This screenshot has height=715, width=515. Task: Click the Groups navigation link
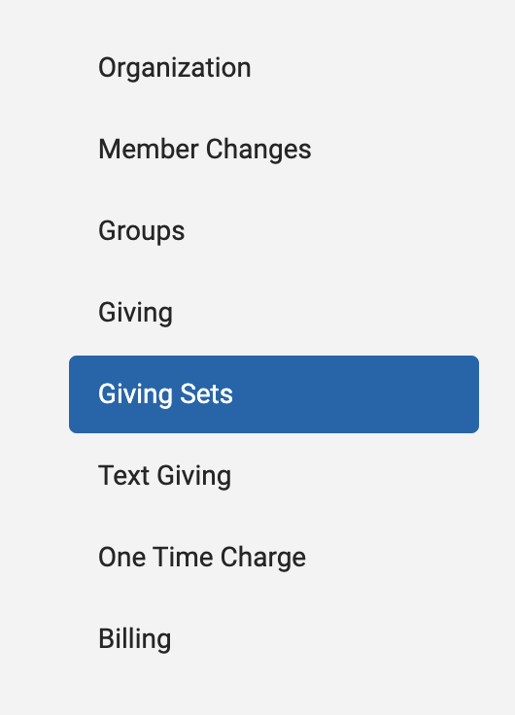coord(274,231)
